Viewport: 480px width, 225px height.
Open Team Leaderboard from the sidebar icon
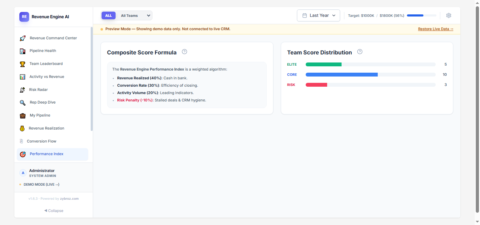pos(22,64)
